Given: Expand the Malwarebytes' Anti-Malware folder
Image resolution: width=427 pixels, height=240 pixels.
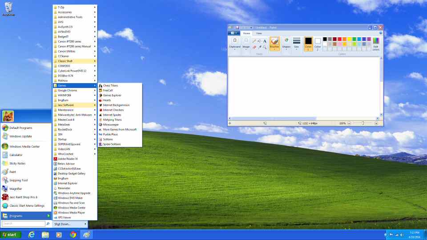Looking at the screenshot, I should point(75,115).
